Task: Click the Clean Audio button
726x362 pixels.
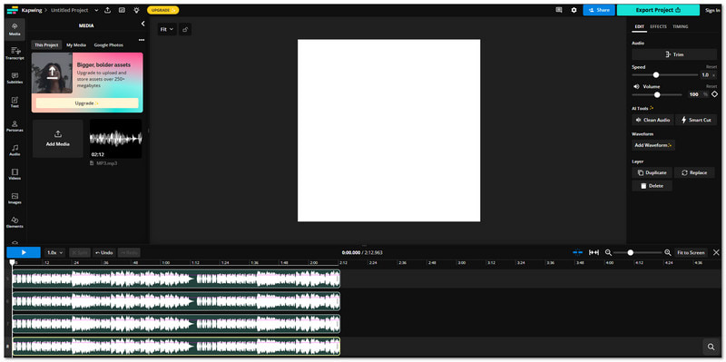Action: 652,120
